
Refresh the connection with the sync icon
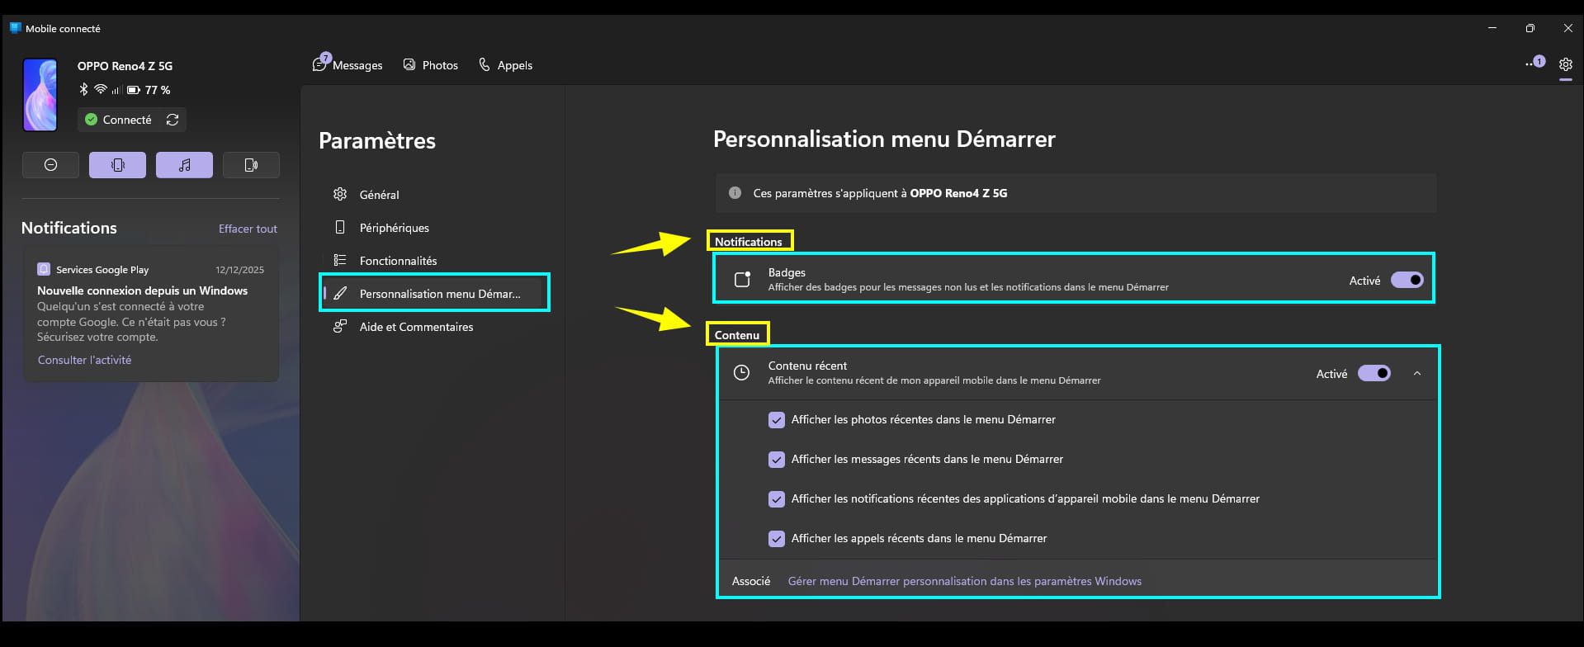click(173, 120)
